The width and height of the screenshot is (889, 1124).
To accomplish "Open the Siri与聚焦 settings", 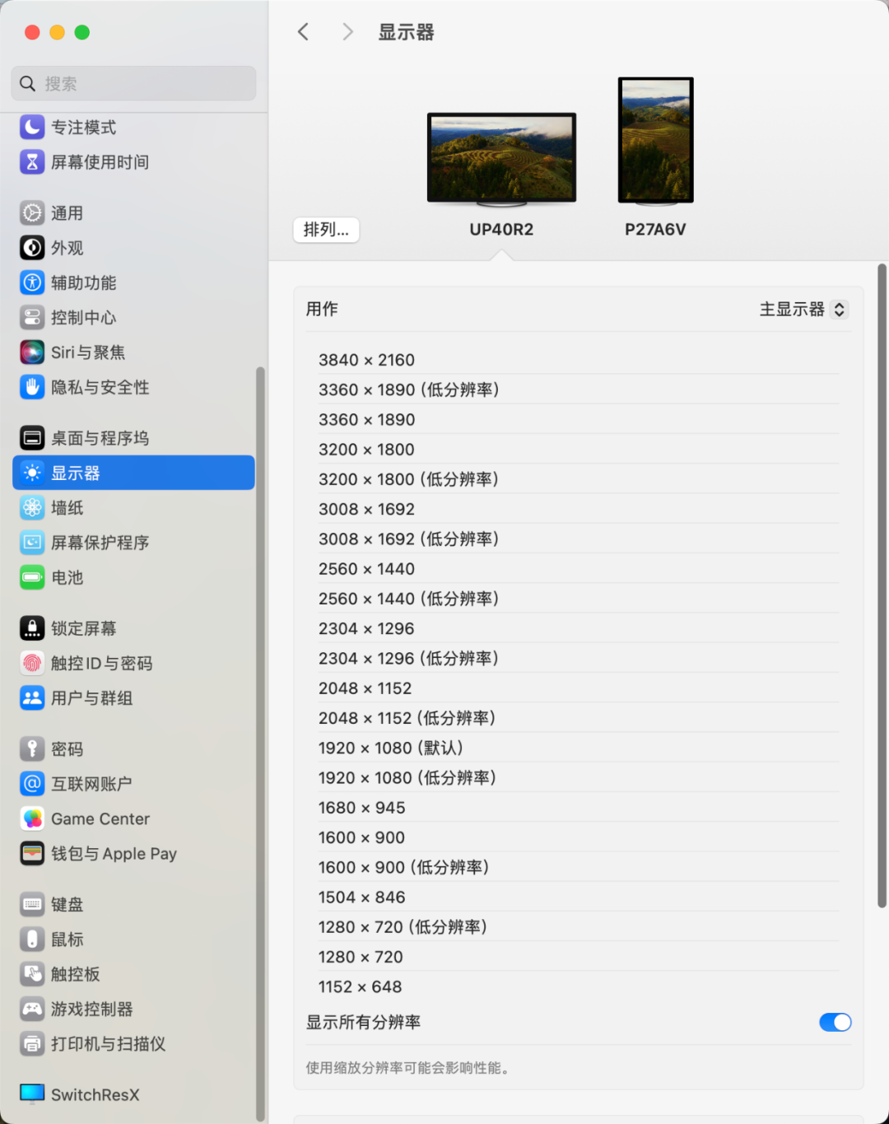I will click(x=87, y=352).
